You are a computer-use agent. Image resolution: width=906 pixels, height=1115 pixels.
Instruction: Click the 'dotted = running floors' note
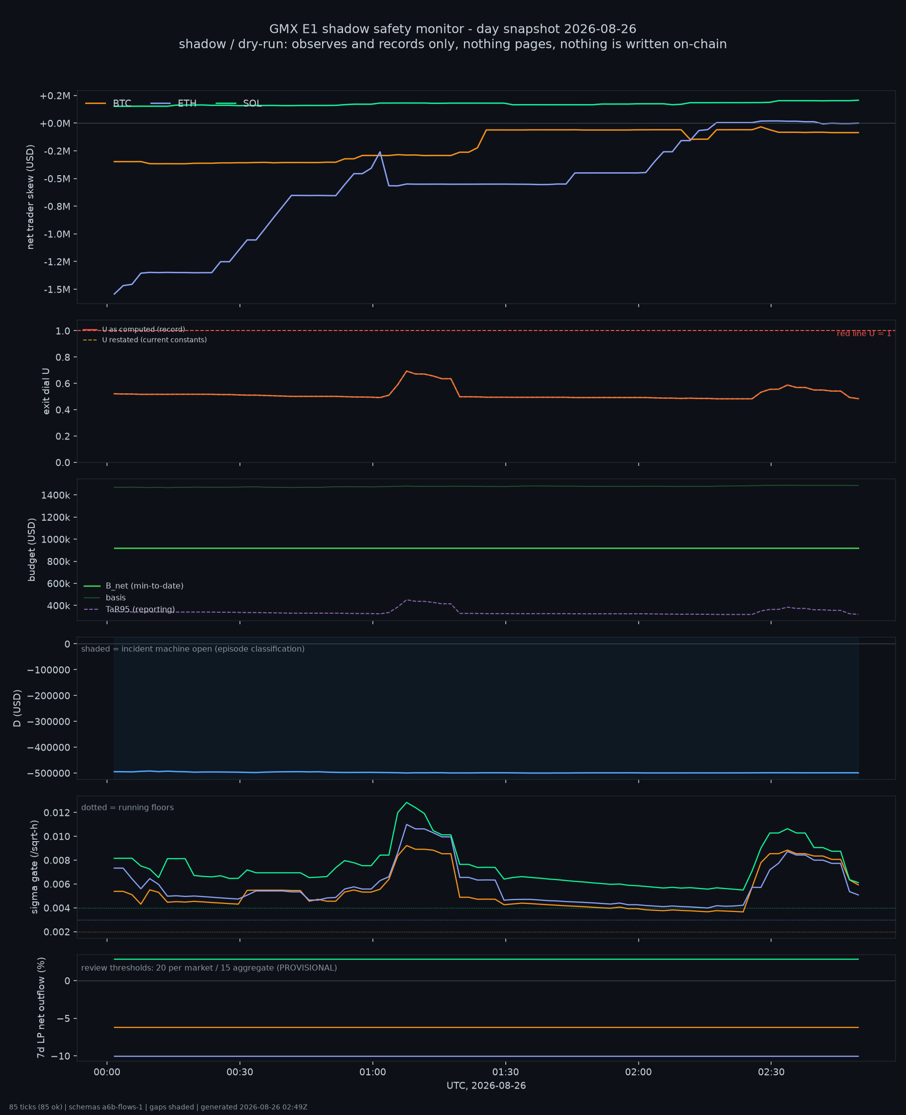127,808
